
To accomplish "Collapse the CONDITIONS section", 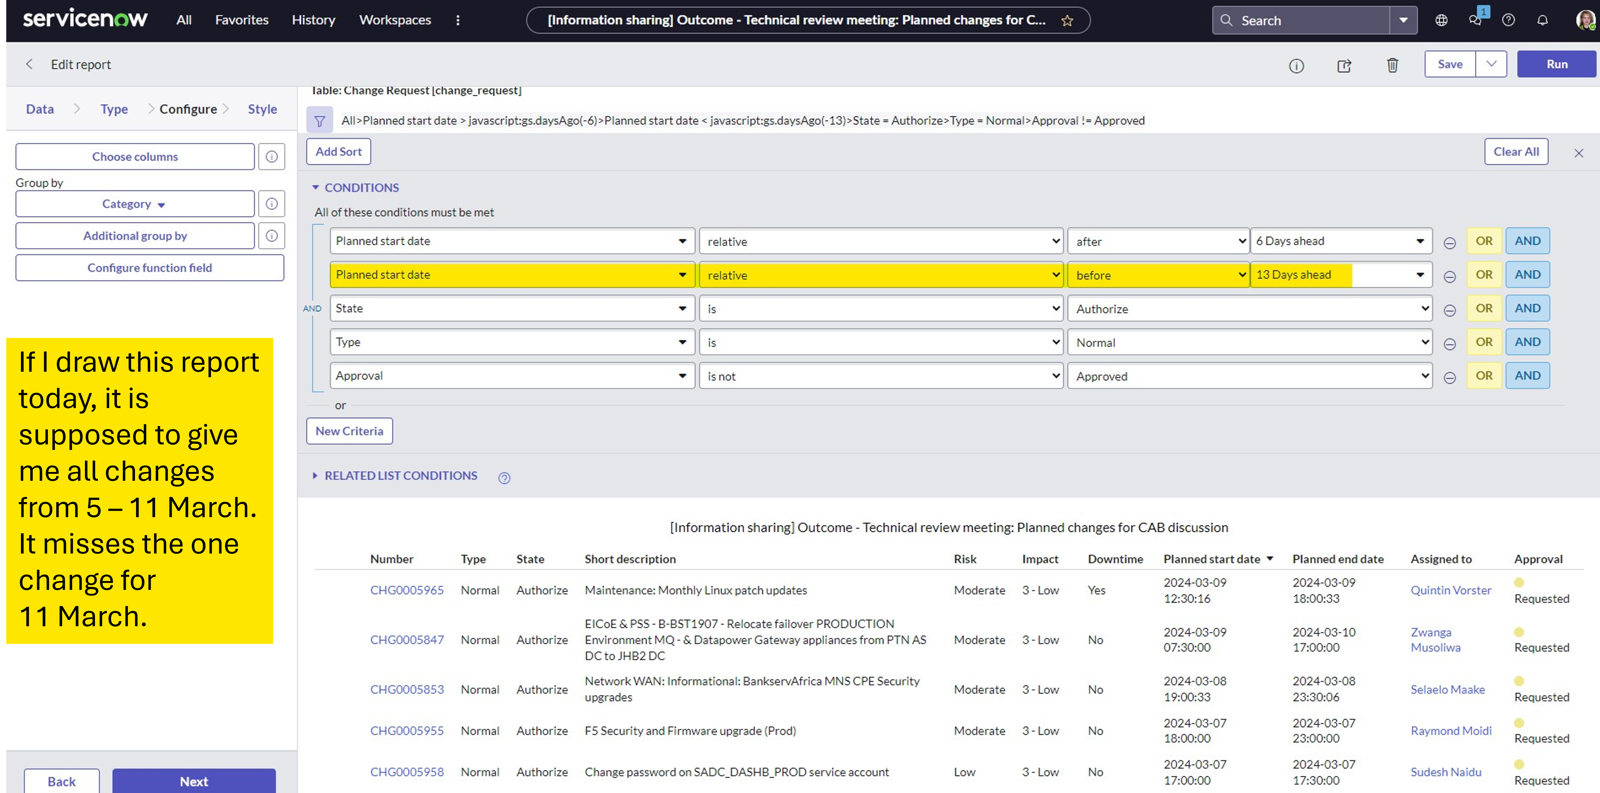I will [356, 187].
